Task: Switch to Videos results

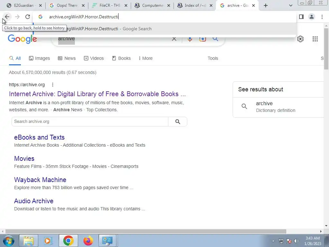Action: coord(94,59)
